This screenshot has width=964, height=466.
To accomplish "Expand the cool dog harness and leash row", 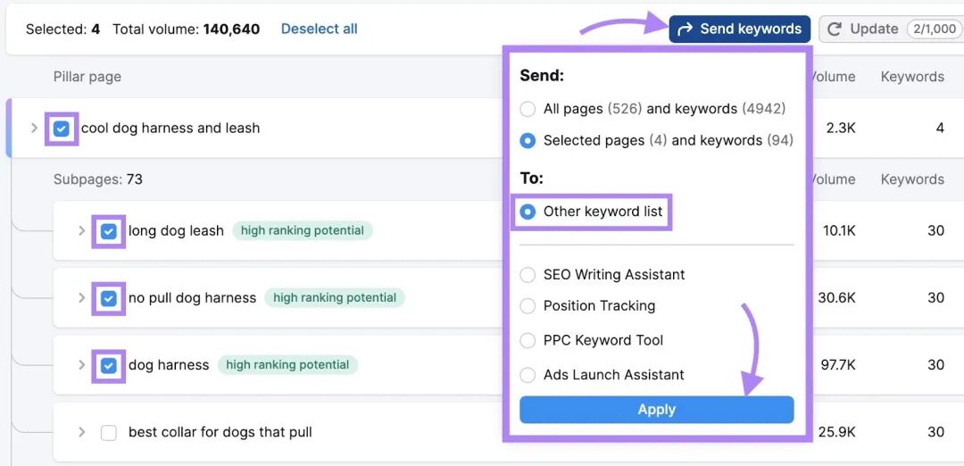I will click(35, 128).
